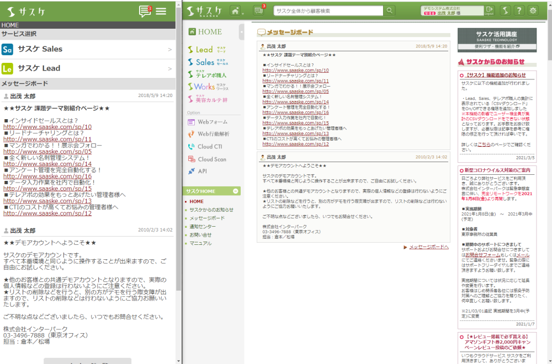Open Webフォーム in Option menu
This screenshot has height=364, width=552.
coord(212,121)
